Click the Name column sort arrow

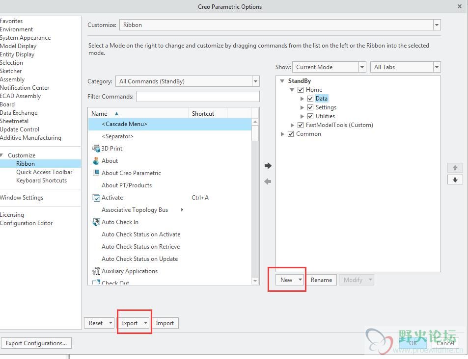(117, 114)
